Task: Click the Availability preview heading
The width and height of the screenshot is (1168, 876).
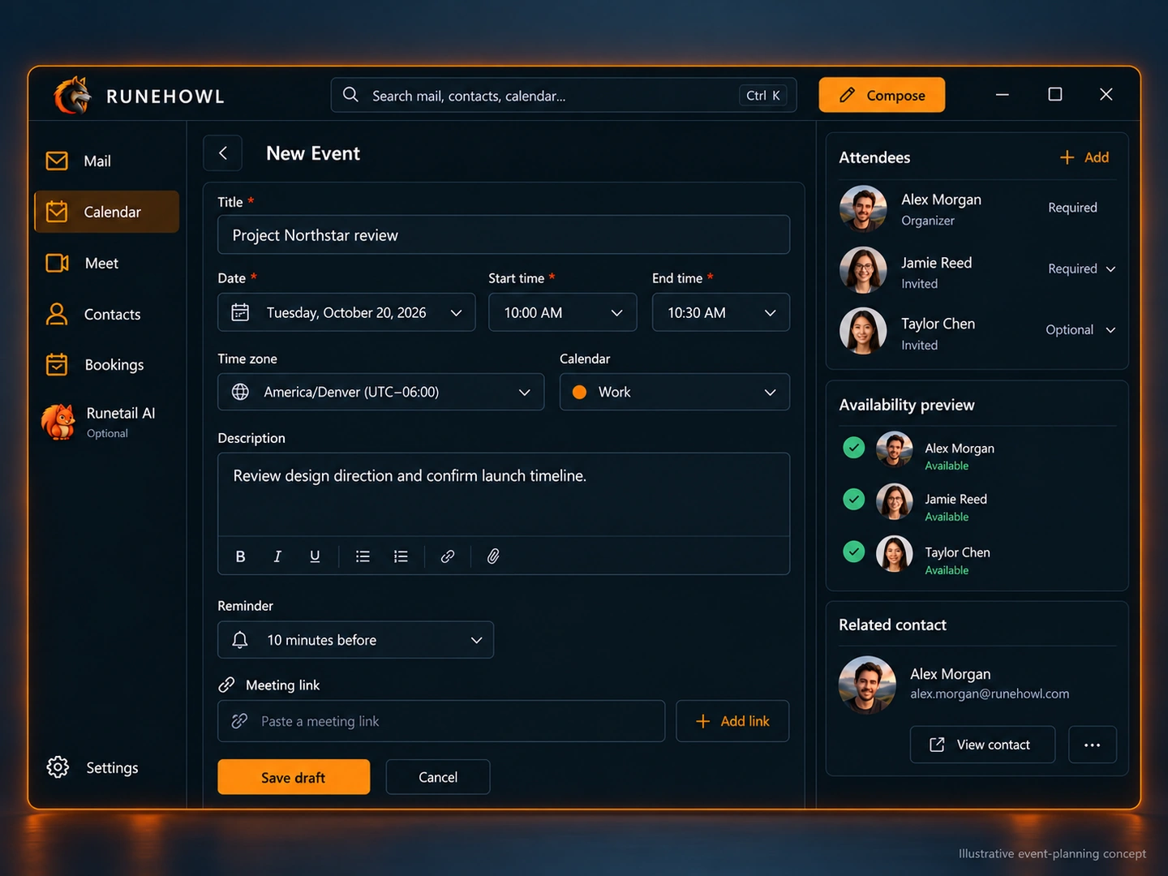Action: click(x=907, y=405)
